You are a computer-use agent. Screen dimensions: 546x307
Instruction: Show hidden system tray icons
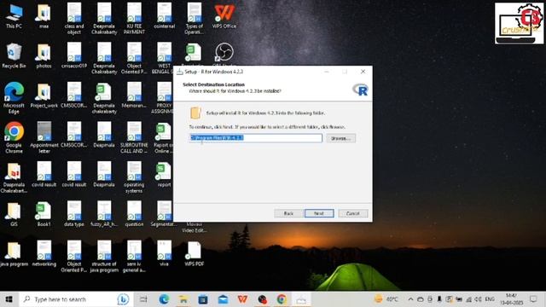410,299
